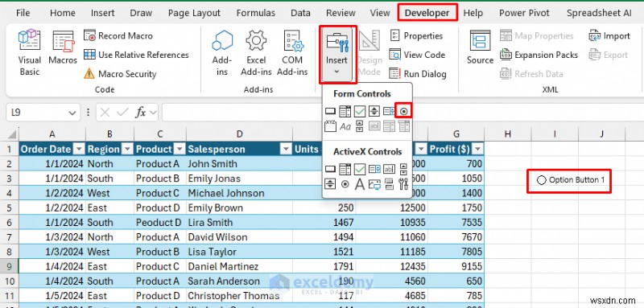
Task: Click cell containing Christopher Thomas
Action: pos(239,296)
